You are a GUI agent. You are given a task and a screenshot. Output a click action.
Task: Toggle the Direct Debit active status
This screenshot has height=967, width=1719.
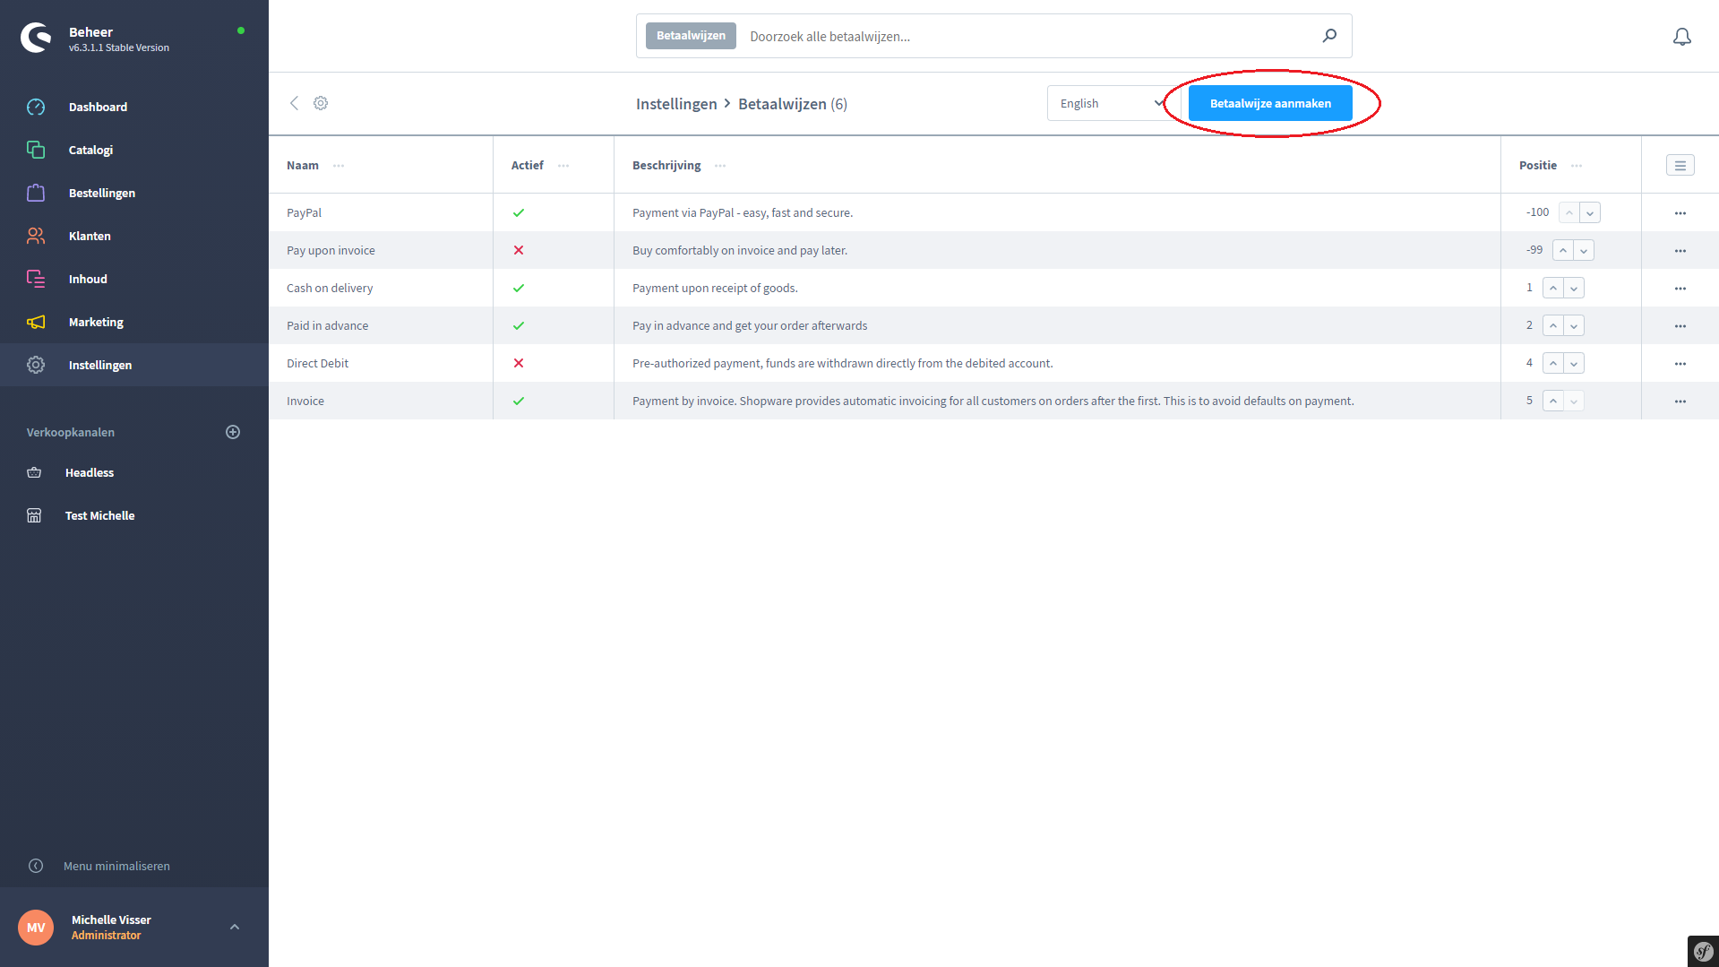tap(519, 364)
